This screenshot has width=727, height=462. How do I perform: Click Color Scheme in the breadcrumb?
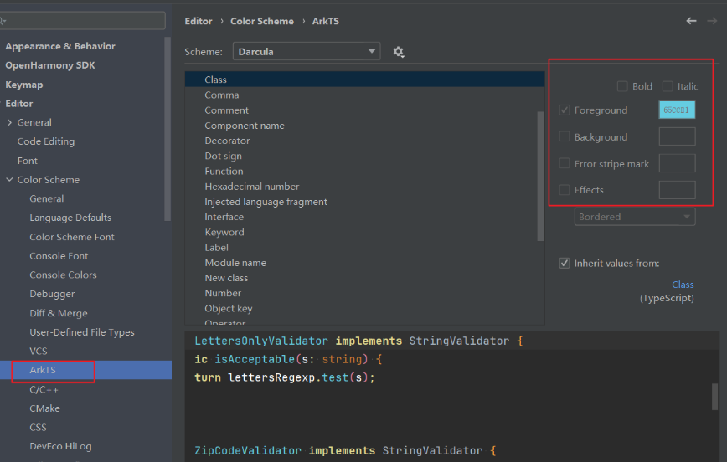262,21
